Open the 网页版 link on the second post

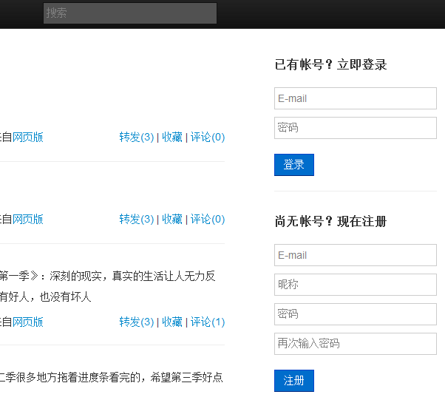tap(28, 219)
